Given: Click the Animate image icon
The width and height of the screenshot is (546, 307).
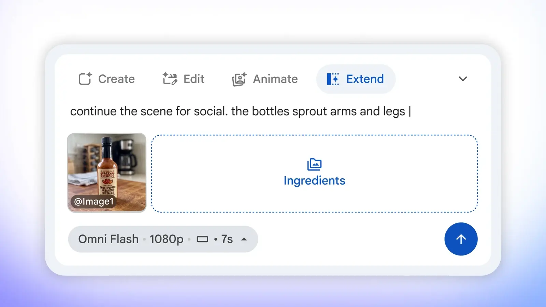Looking at the screenshot, I should 239,79.
